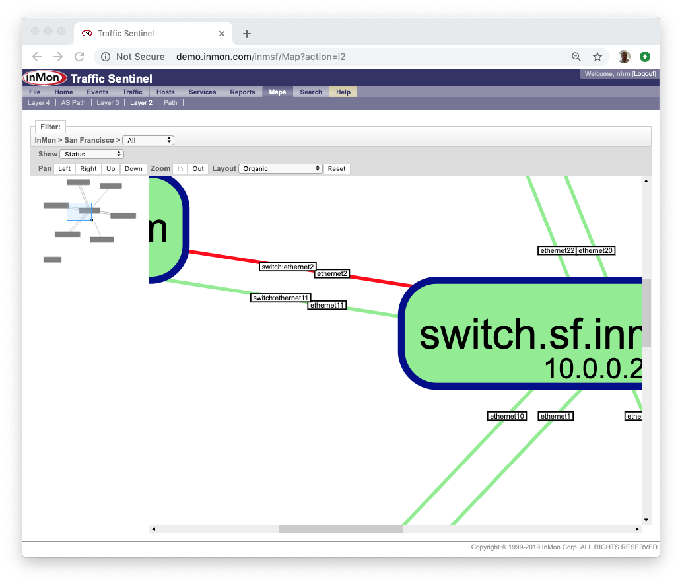682x585 pixels.
Task: Switch to the AS Path map
Action: coord(73,102)
